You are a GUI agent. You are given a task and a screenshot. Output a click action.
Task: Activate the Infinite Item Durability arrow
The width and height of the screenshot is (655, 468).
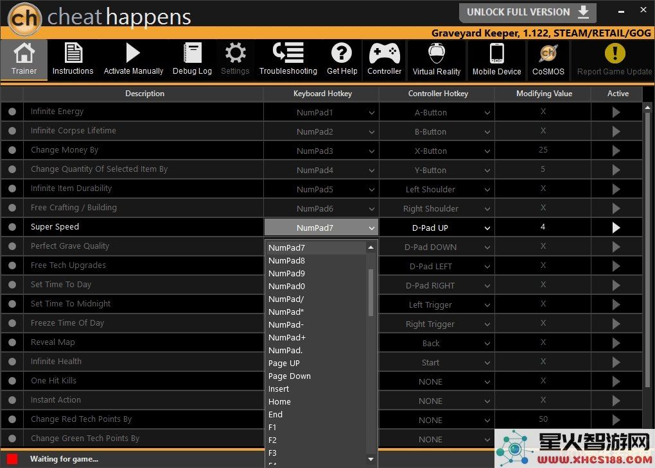[x=616, y=189]
